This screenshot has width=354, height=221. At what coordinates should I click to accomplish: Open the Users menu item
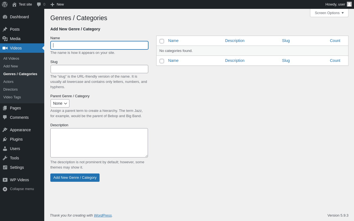pos(22,149)
